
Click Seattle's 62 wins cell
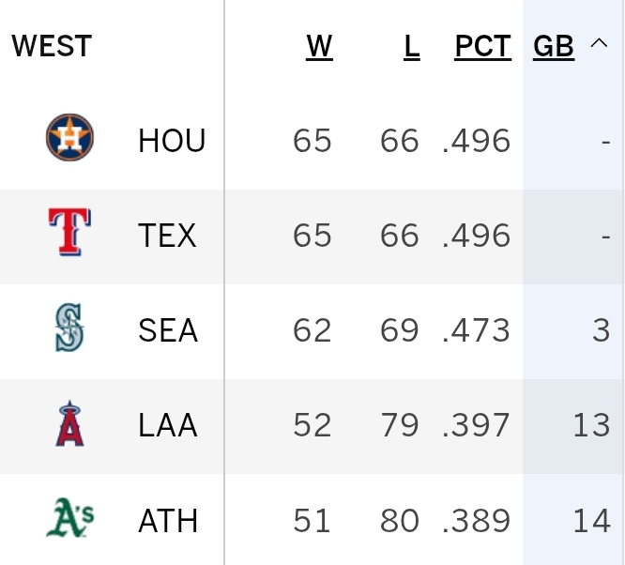click(312, 330)
